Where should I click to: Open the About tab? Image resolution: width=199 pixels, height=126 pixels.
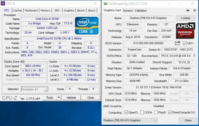point(91,11)
